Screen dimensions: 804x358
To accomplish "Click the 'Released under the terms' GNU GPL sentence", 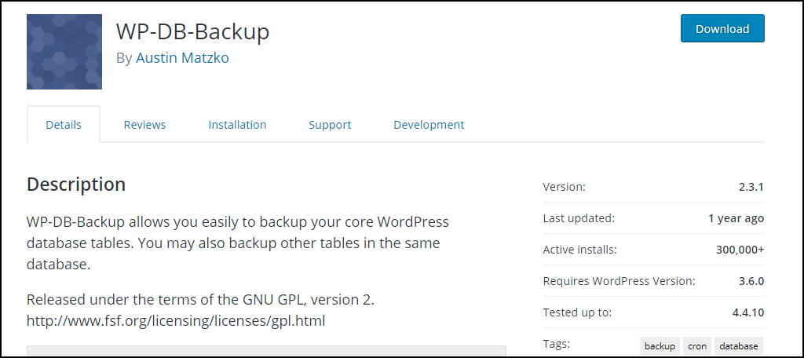I will [x=200, y=299].
